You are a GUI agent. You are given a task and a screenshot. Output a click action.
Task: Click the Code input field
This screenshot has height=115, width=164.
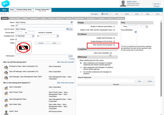click(x=44, y=26)
